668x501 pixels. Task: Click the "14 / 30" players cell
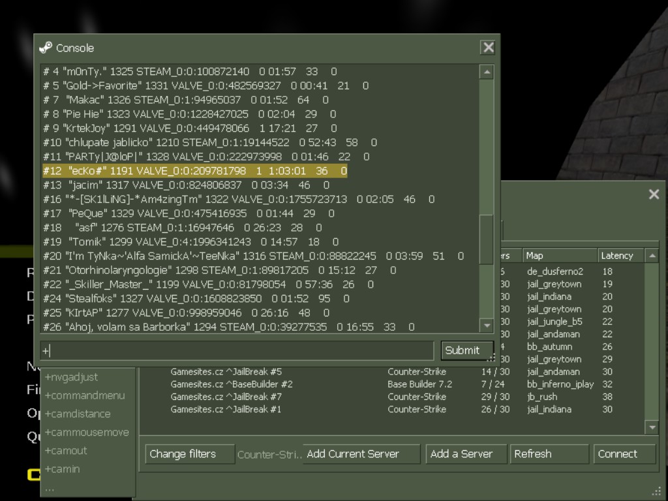click(x=495, y=372)
